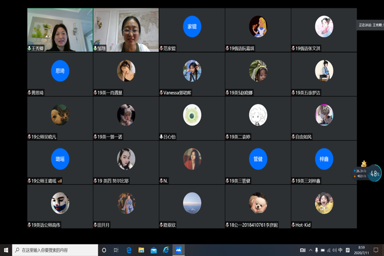Click the Cortana circle icon
The width and height of the screenshot is (384, 256).
(x=104, y=250)
